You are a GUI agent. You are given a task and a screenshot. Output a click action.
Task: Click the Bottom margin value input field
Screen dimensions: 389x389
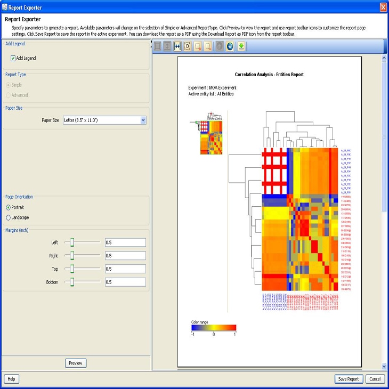point(125,282)
